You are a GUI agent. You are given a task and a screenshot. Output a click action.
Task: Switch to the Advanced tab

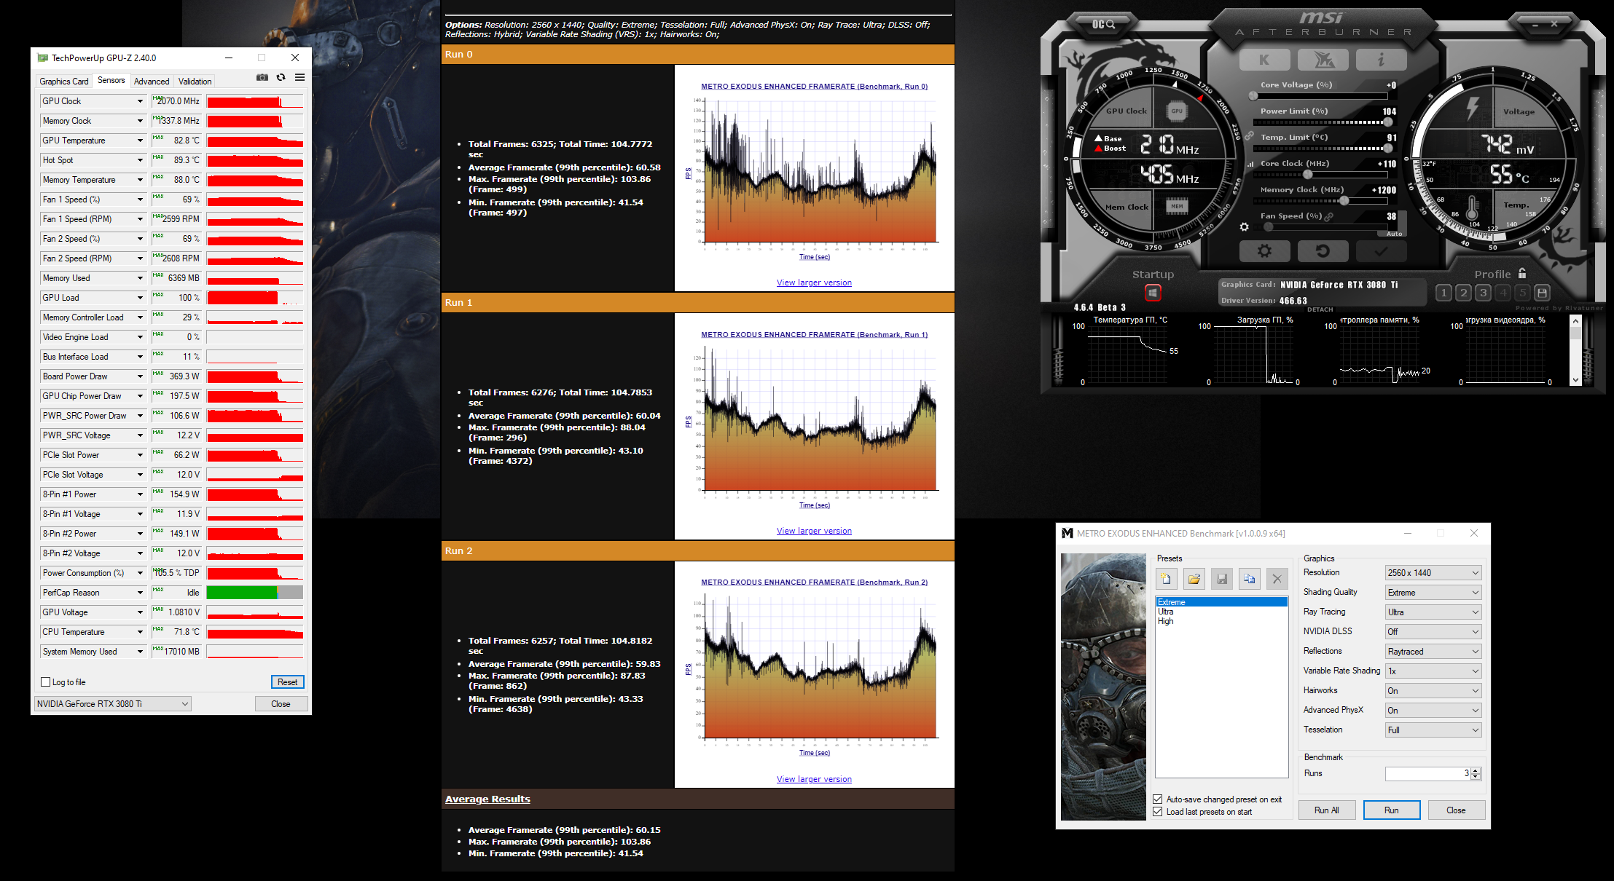(152, 82)
